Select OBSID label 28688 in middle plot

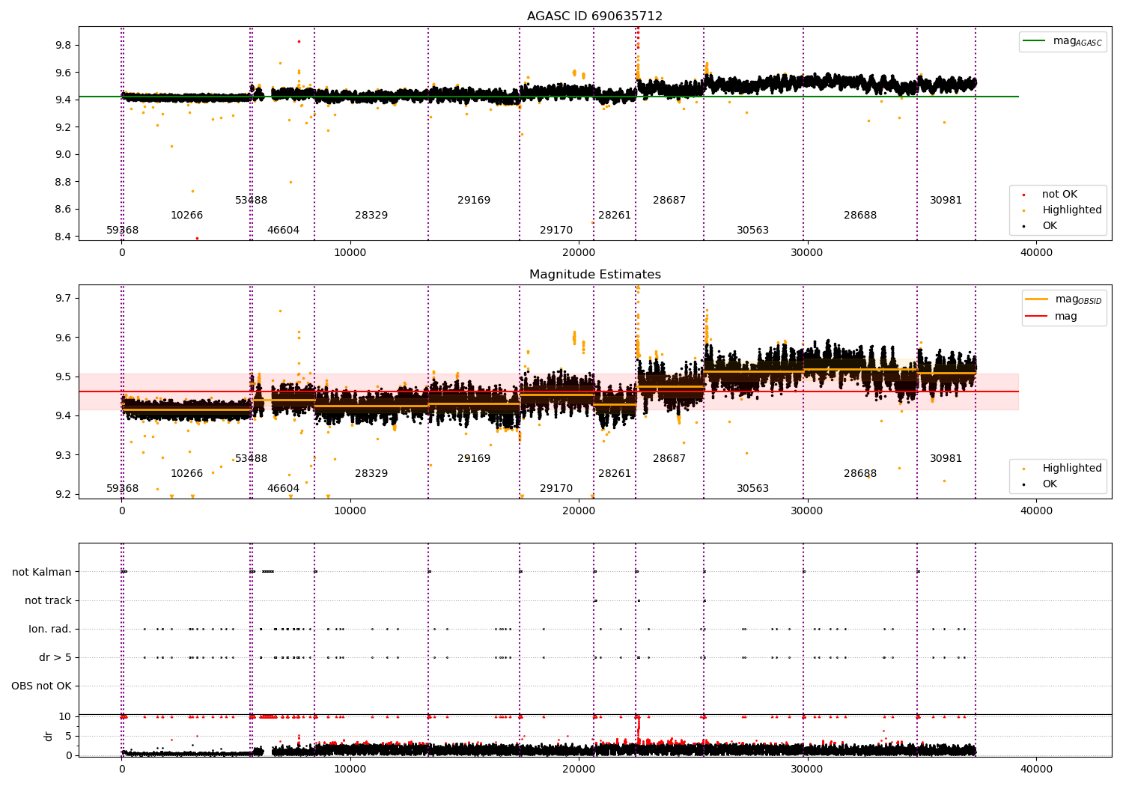[860, 474]
